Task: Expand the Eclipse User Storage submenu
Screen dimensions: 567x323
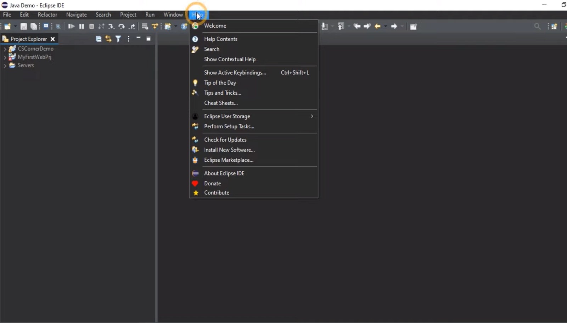Action: coord(253,116)
